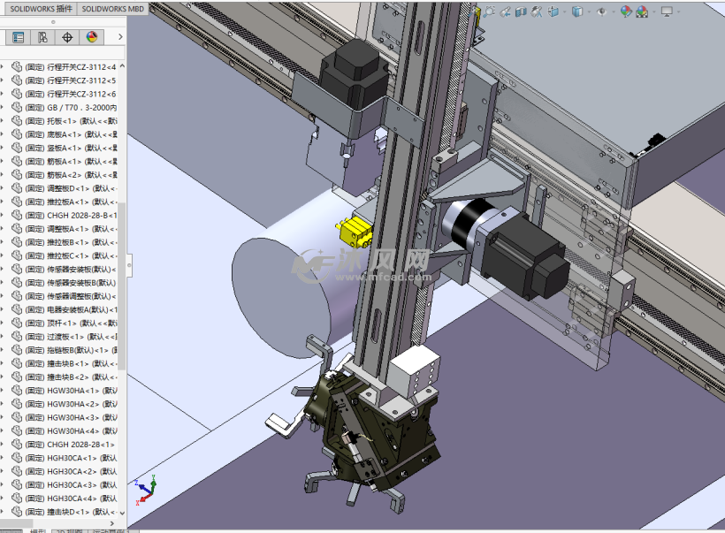
Task: Expand the 顶杆<1> component node
Action: tap(4, 323)
